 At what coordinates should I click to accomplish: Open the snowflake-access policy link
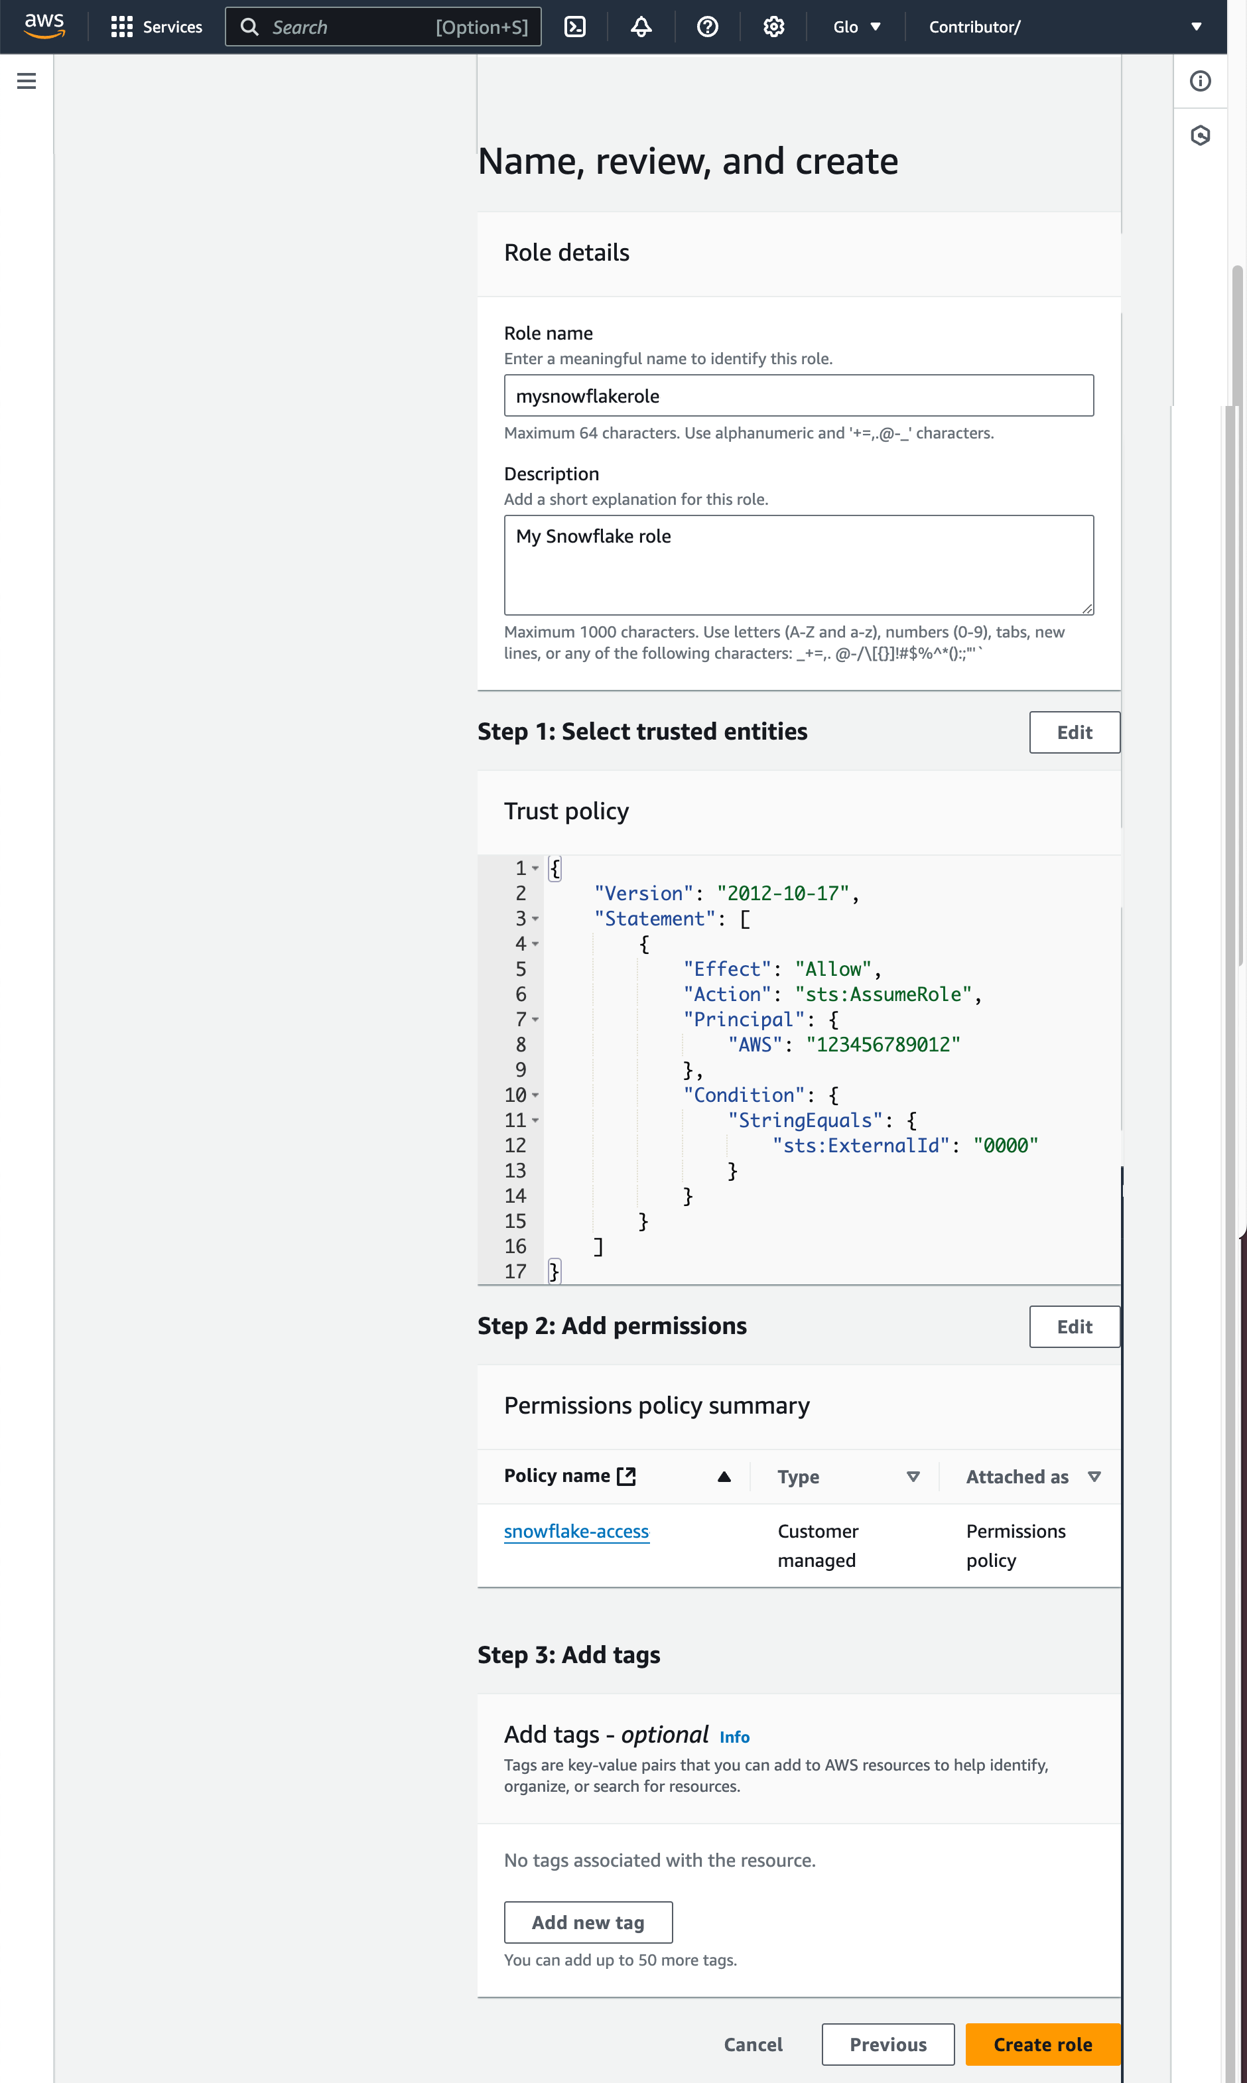(576, 1531)
